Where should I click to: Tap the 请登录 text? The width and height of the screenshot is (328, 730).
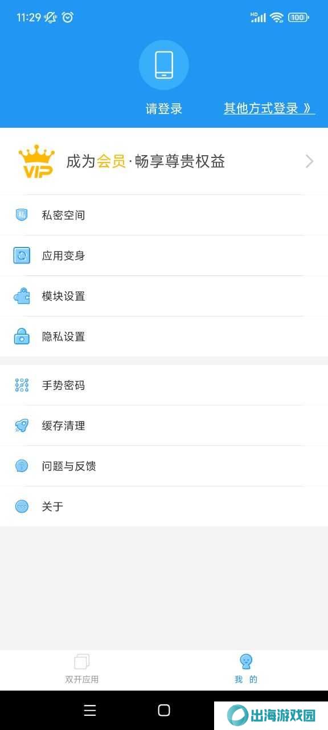164,109
